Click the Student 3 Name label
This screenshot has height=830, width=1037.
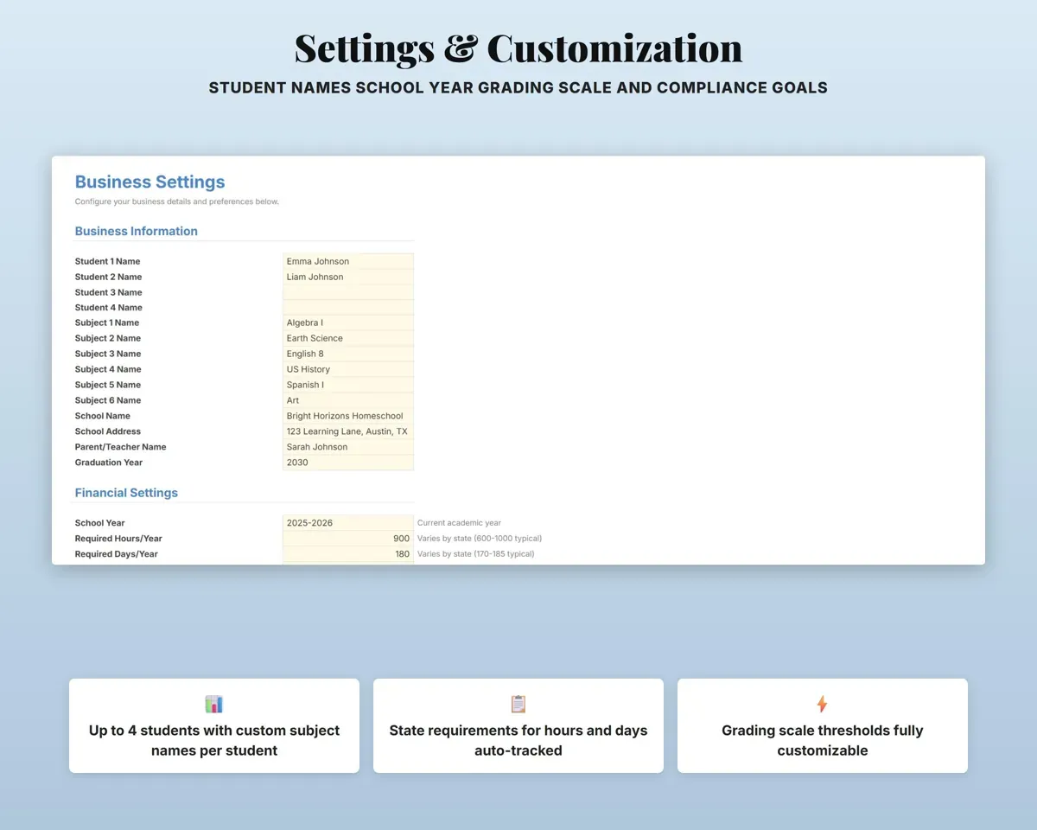(x=108, y=292)
